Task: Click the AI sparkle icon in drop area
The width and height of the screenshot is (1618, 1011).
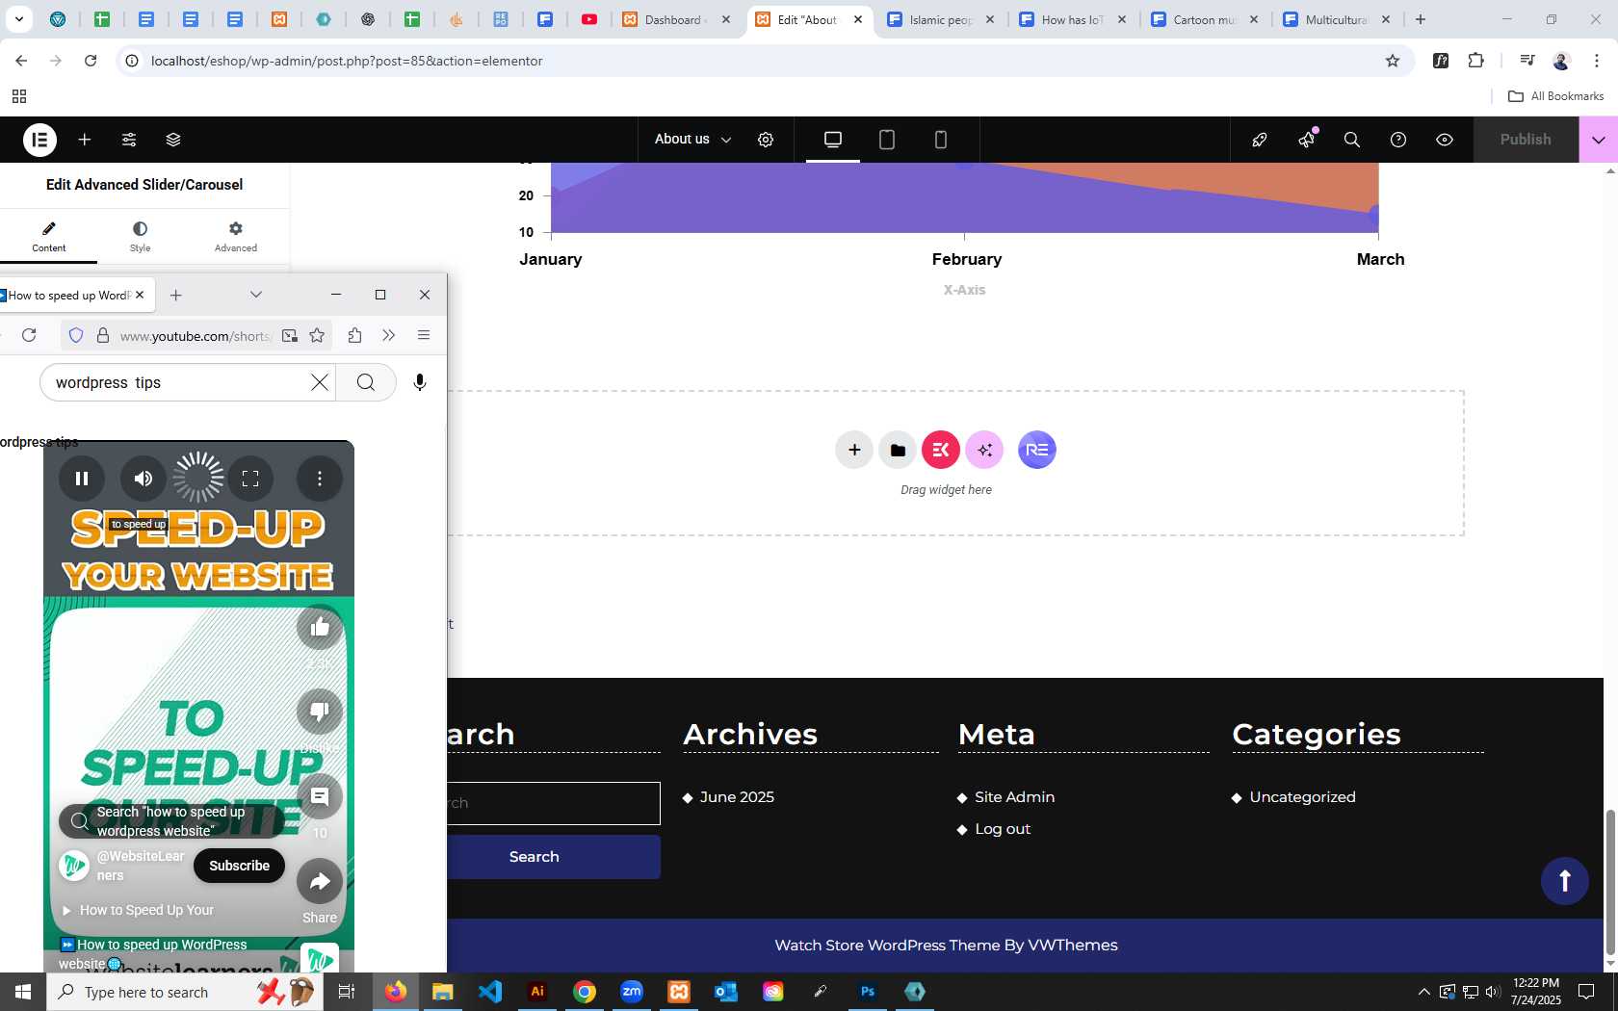Action: [984, 450]
